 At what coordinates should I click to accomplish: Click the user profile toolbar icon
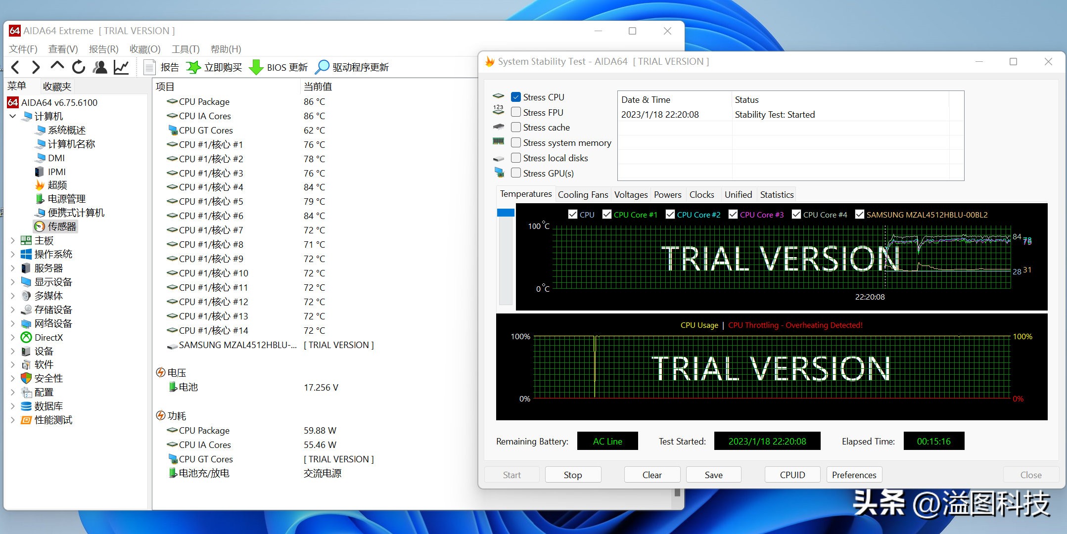point(100,67)
